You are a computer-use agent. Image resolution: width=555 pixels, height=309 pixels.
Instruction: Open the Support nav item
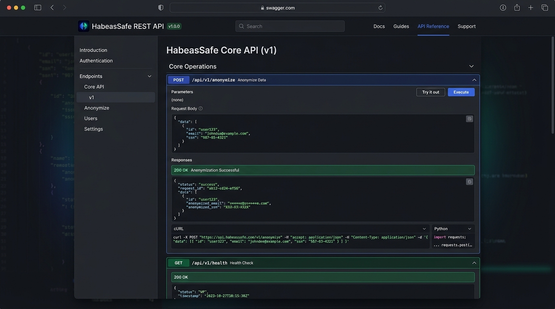[467, 26]
